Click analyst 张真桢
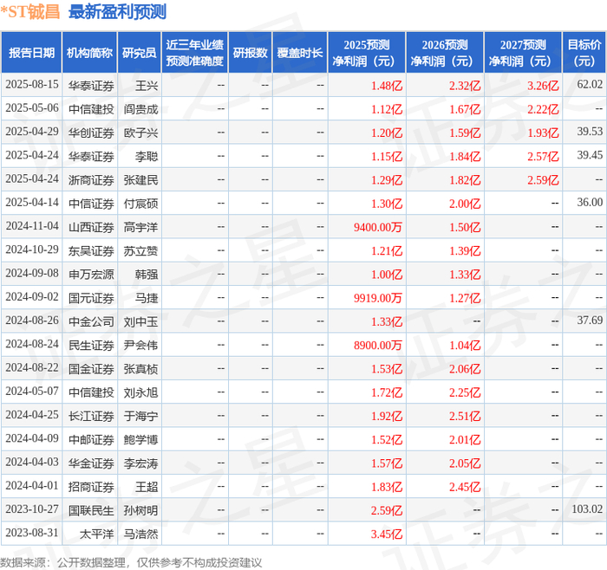The width and height of the screenshot is (607, 570). pos(140,368)
